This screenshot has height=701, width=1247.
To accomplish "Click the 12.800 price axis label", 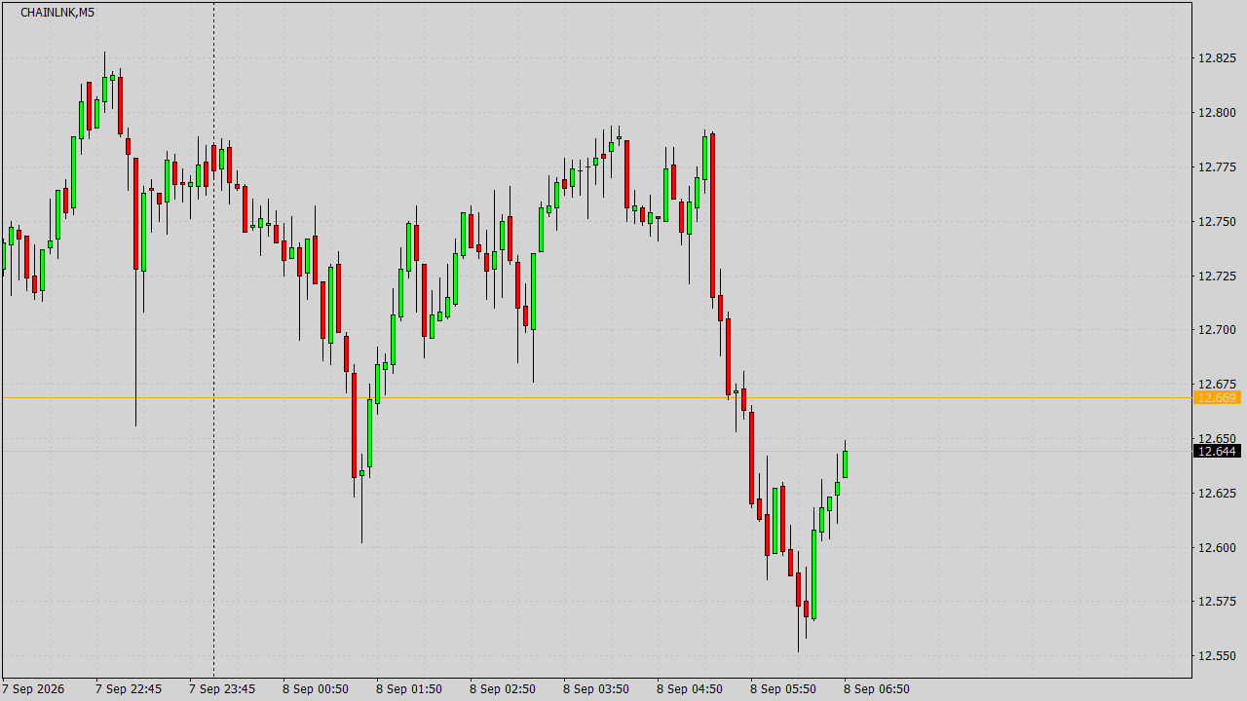I will click(1217, 113).
